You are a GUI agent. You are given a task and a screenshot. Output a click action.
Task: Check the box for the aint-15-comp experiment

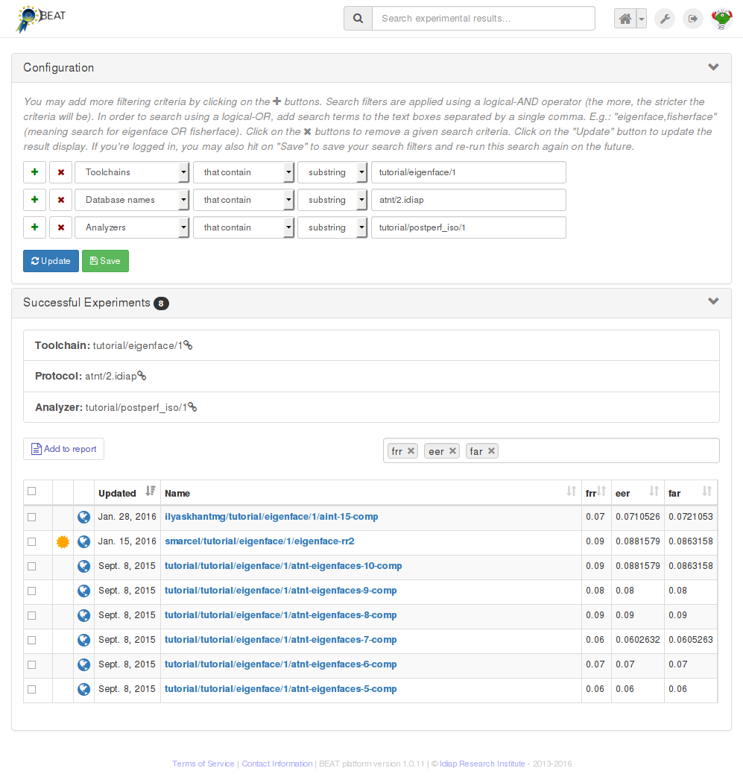click(x=31, y=517)
